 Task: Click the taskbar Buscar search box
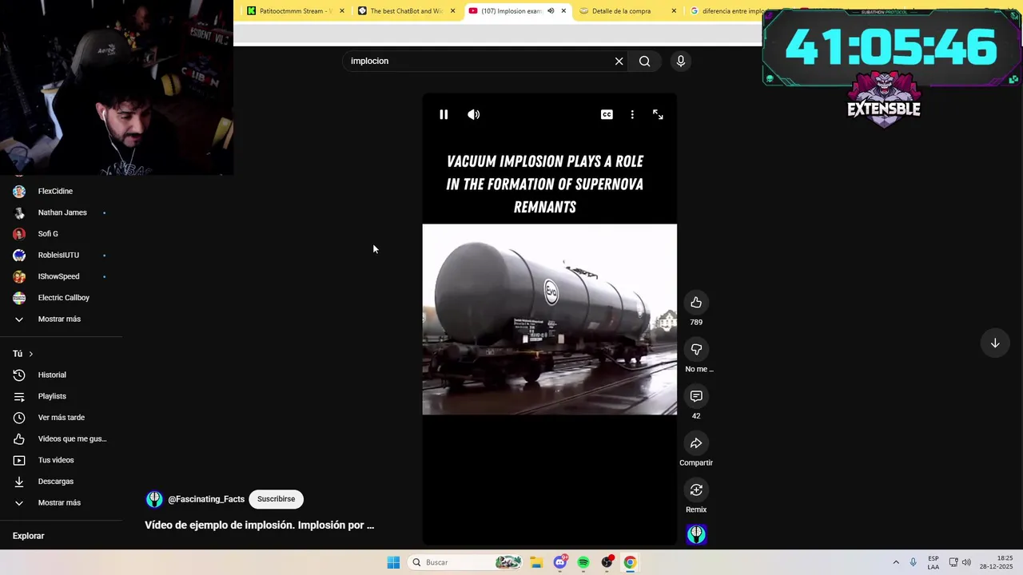[x=466, y=562]
